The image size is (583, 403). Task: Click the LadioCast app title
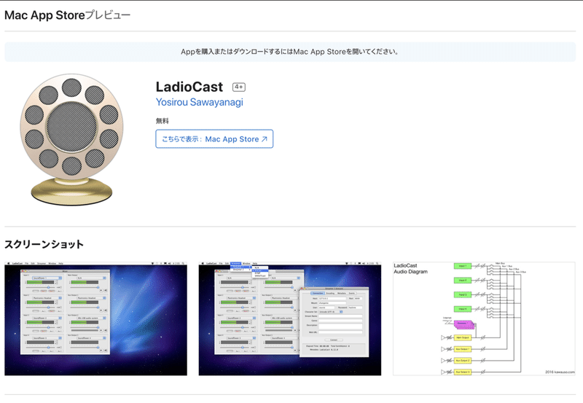[189, 87]
